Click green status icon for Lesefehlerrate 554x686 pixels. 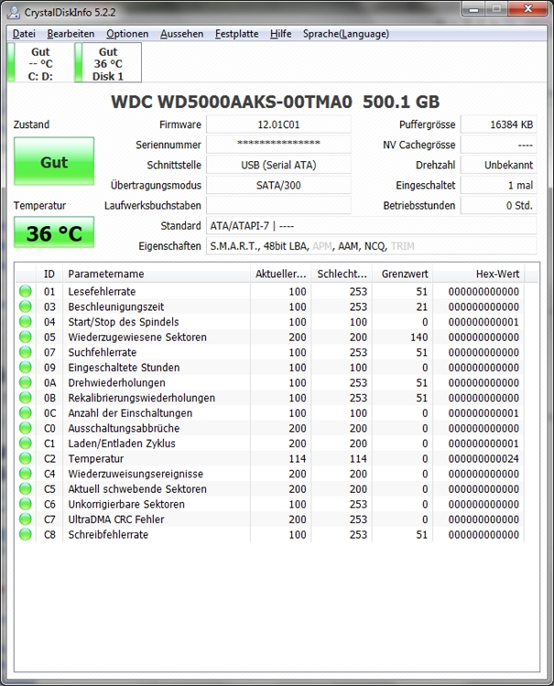[26, 291]
